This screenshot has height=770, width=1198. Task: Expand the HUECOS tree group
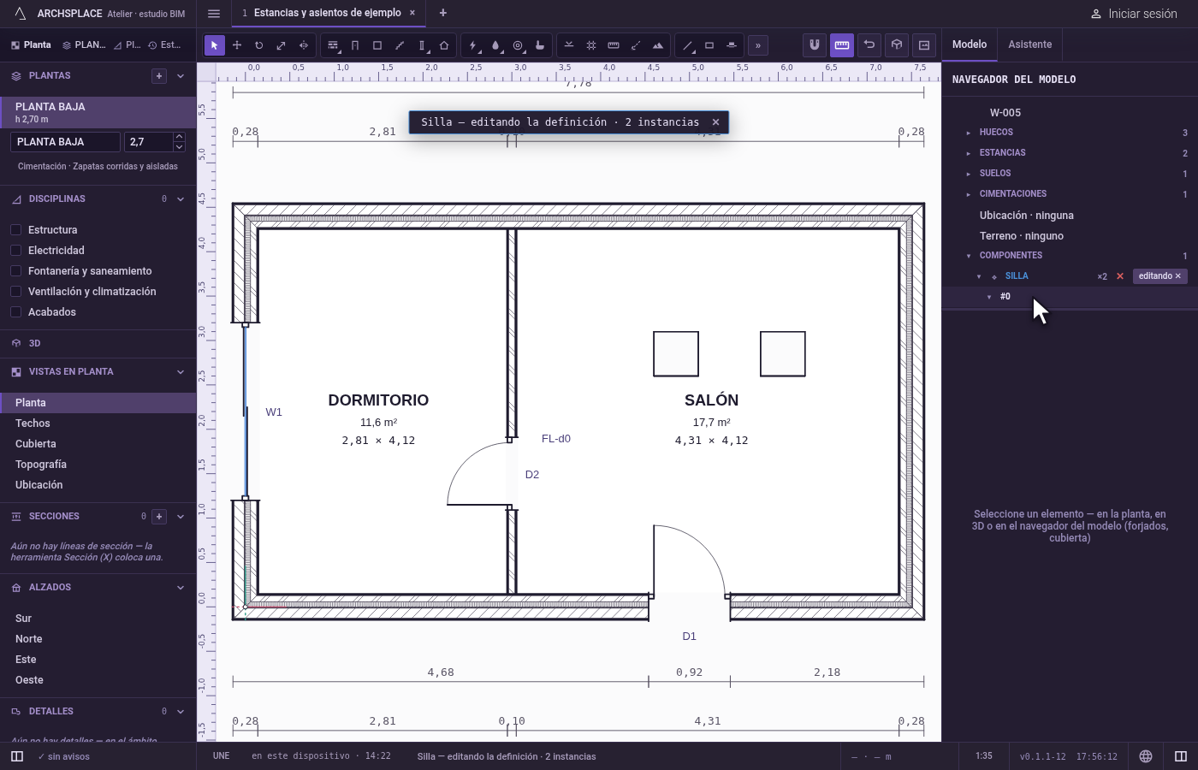(969, 133)
